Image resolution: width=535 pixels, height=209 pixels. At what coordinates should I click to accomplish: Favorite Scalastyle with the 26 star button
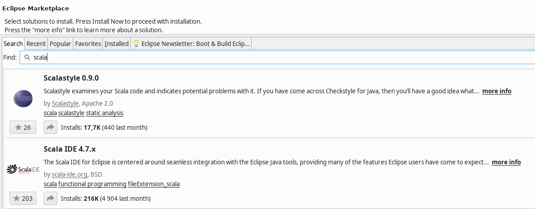coord(23,127)
